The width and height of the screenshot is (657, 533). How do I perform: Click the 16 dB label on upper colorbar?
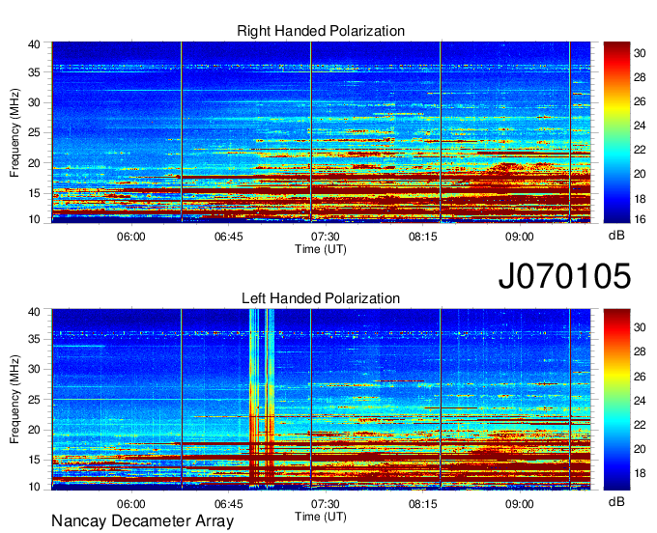click(x=640, y=219)
